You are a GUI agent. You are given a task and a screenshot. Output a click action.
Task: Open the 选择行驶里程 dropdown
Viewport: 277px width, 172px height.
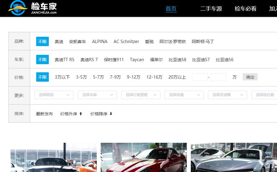coord(141,95)
